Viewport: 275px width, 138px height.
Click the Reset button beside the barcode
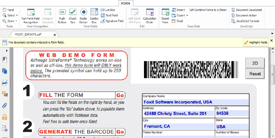tap(255, 74)
